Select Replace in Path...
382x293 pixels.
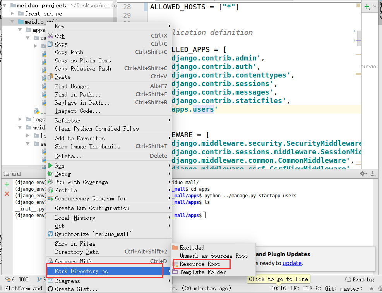click(109, 102)
